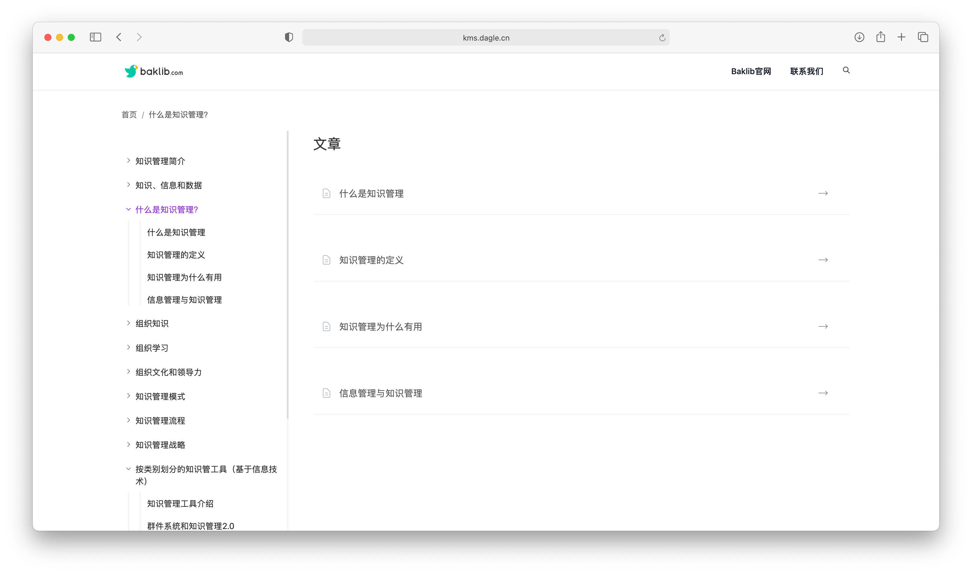Viewport: 972px width, 574px height.
Task: Expand the 知识管理模式 chevron
Action: pyautogui.click(x=129, y=396)
